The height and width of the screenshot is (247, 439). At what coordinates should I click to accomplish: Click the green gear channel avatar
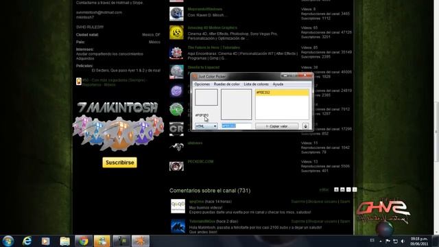176,110
